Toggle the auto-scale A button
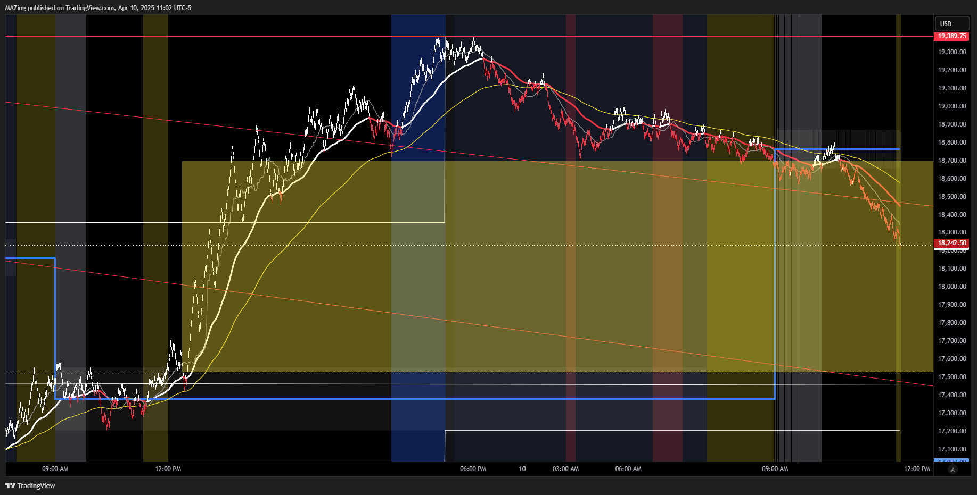The height and width of the screenshot is (495, 977). tap(953, 469)
